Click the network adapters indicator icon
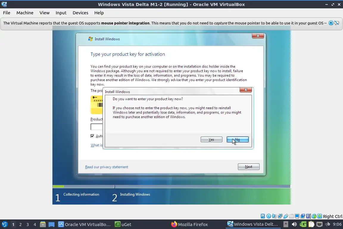Viewport: 343px width, 229px height. point(280,216)
